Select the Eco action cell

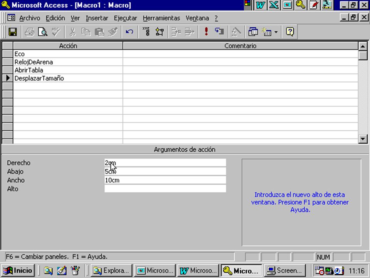click(x=68, y=54)
